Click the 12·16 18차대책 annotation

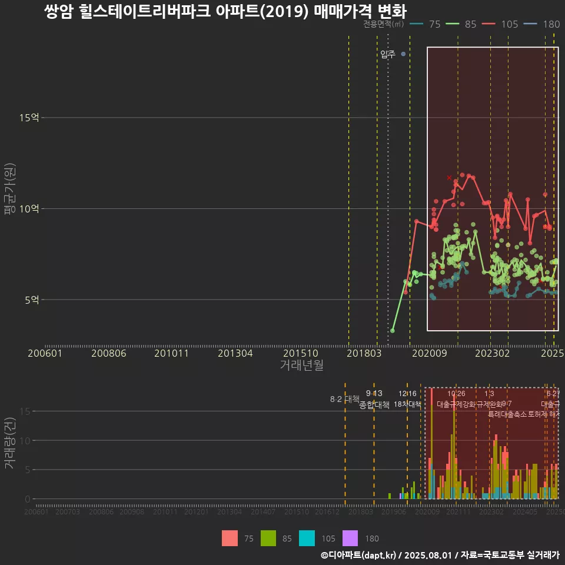tap(407, 399)
